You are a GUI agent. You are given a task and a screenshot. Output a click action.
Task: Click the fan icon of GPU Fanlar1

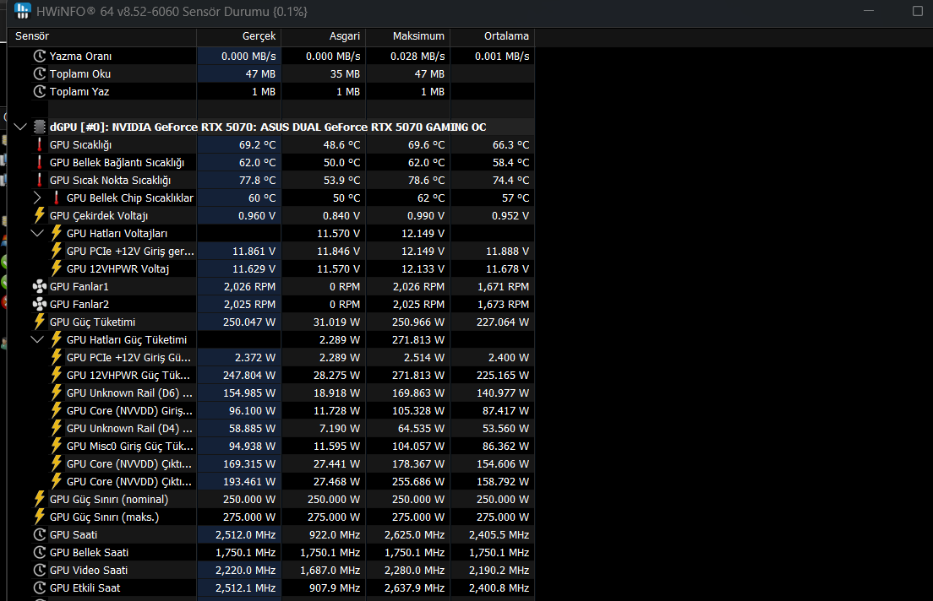[x=39, y=286]
